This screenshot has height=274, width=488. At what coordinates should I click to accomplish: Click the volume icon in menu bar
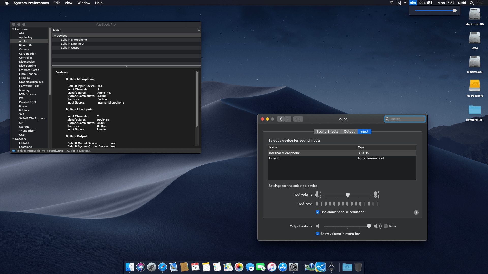413,3
